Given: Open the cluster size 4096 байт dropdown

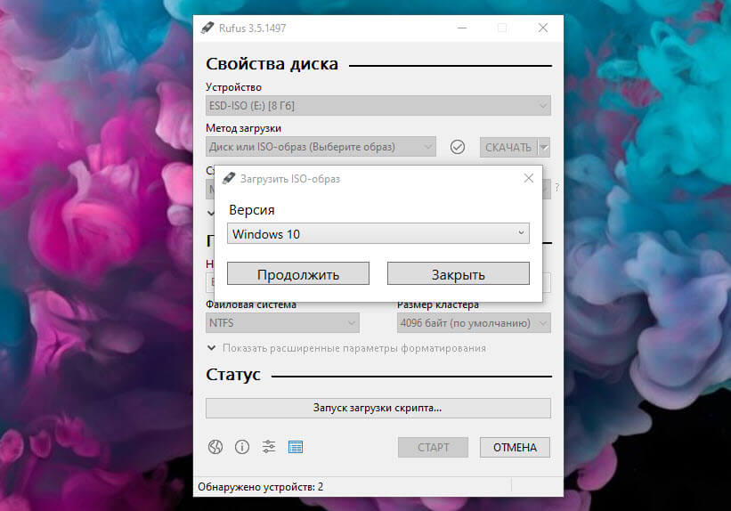Looking at the screenshot, I should (474, 322).
